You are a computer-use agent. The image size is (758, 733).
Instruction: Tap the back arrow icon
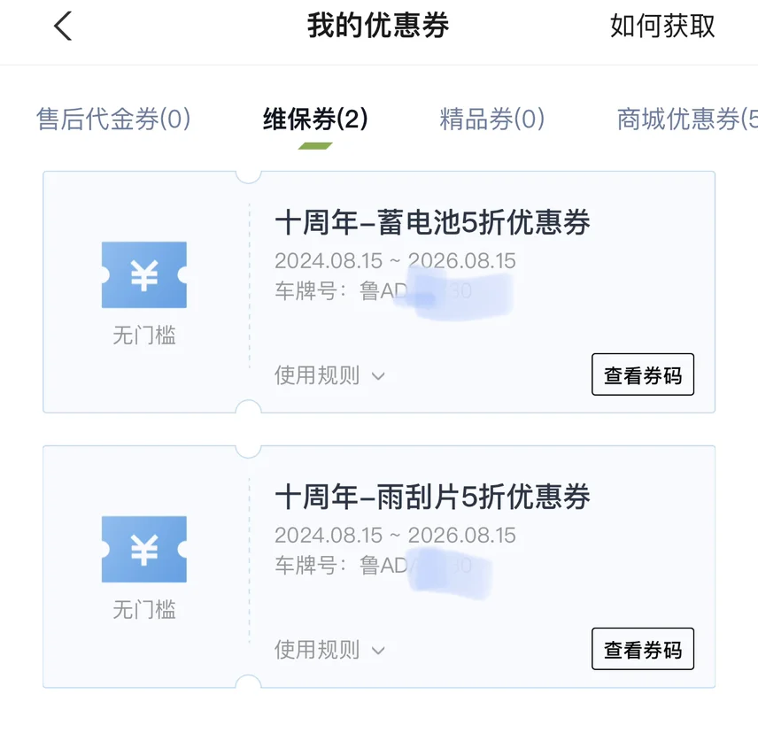click(62, 27)
